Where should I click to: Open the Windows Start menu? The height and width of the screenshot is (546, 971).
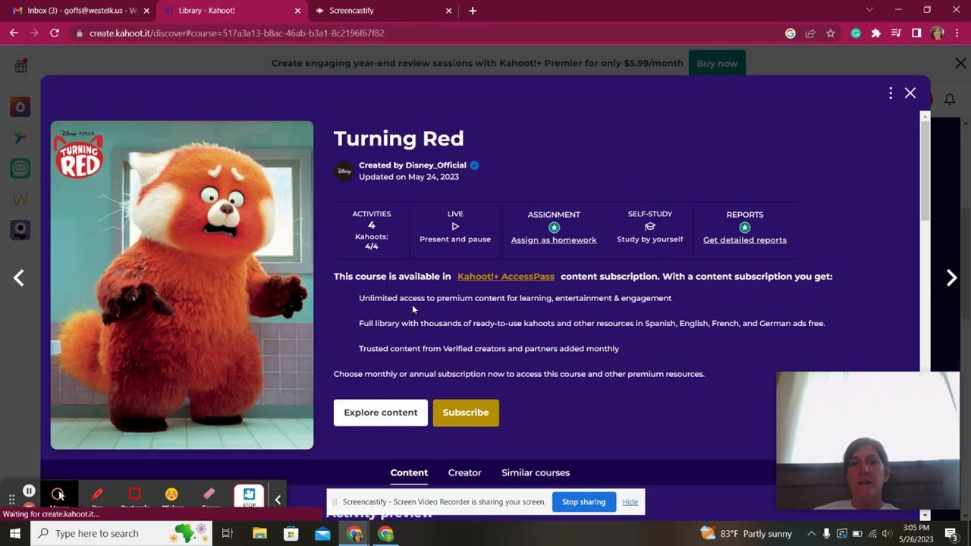tap(15, 534)
